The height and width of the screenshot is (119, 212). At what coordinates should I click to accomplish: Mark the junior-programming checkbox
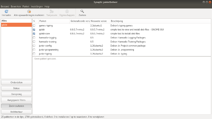click(34, 50)
